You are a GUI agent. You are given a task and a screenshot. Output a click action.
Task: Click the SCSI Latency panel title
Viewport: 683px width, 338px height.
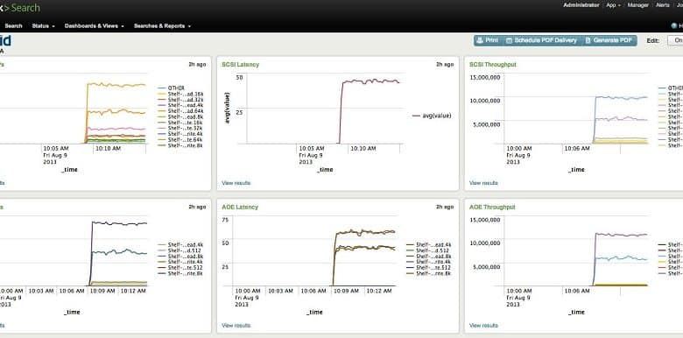coord(241,65)
